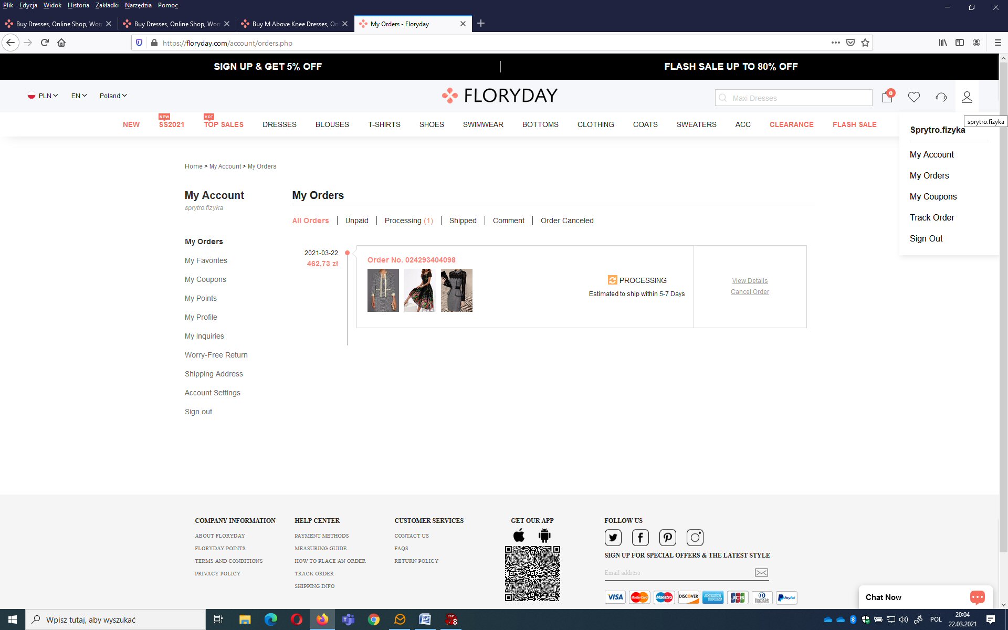1008x630 pixels.
Task: Click the Apple app download icon
Action: [519, 535]
